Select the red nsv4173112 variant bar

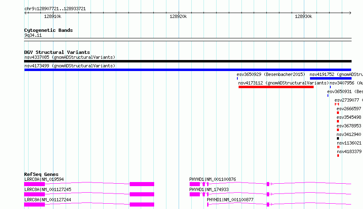(276, 87)
